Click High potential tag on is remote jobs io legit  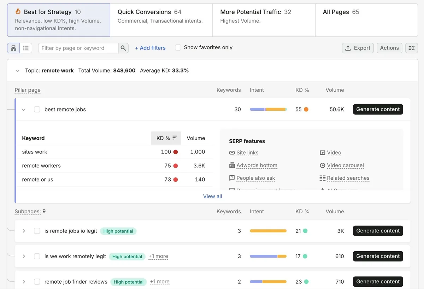coord(118,231)
